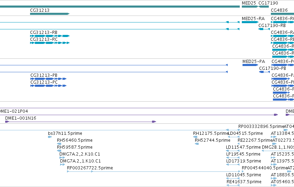The height and width of the screenshot is (187, 294).
Task: Click DME1-001N16 left end arrow
Action: 7,122
